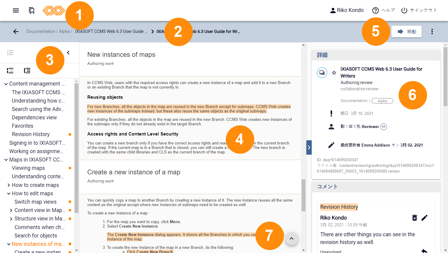
Task: Open Viewing maps topic
Action: 28,168
